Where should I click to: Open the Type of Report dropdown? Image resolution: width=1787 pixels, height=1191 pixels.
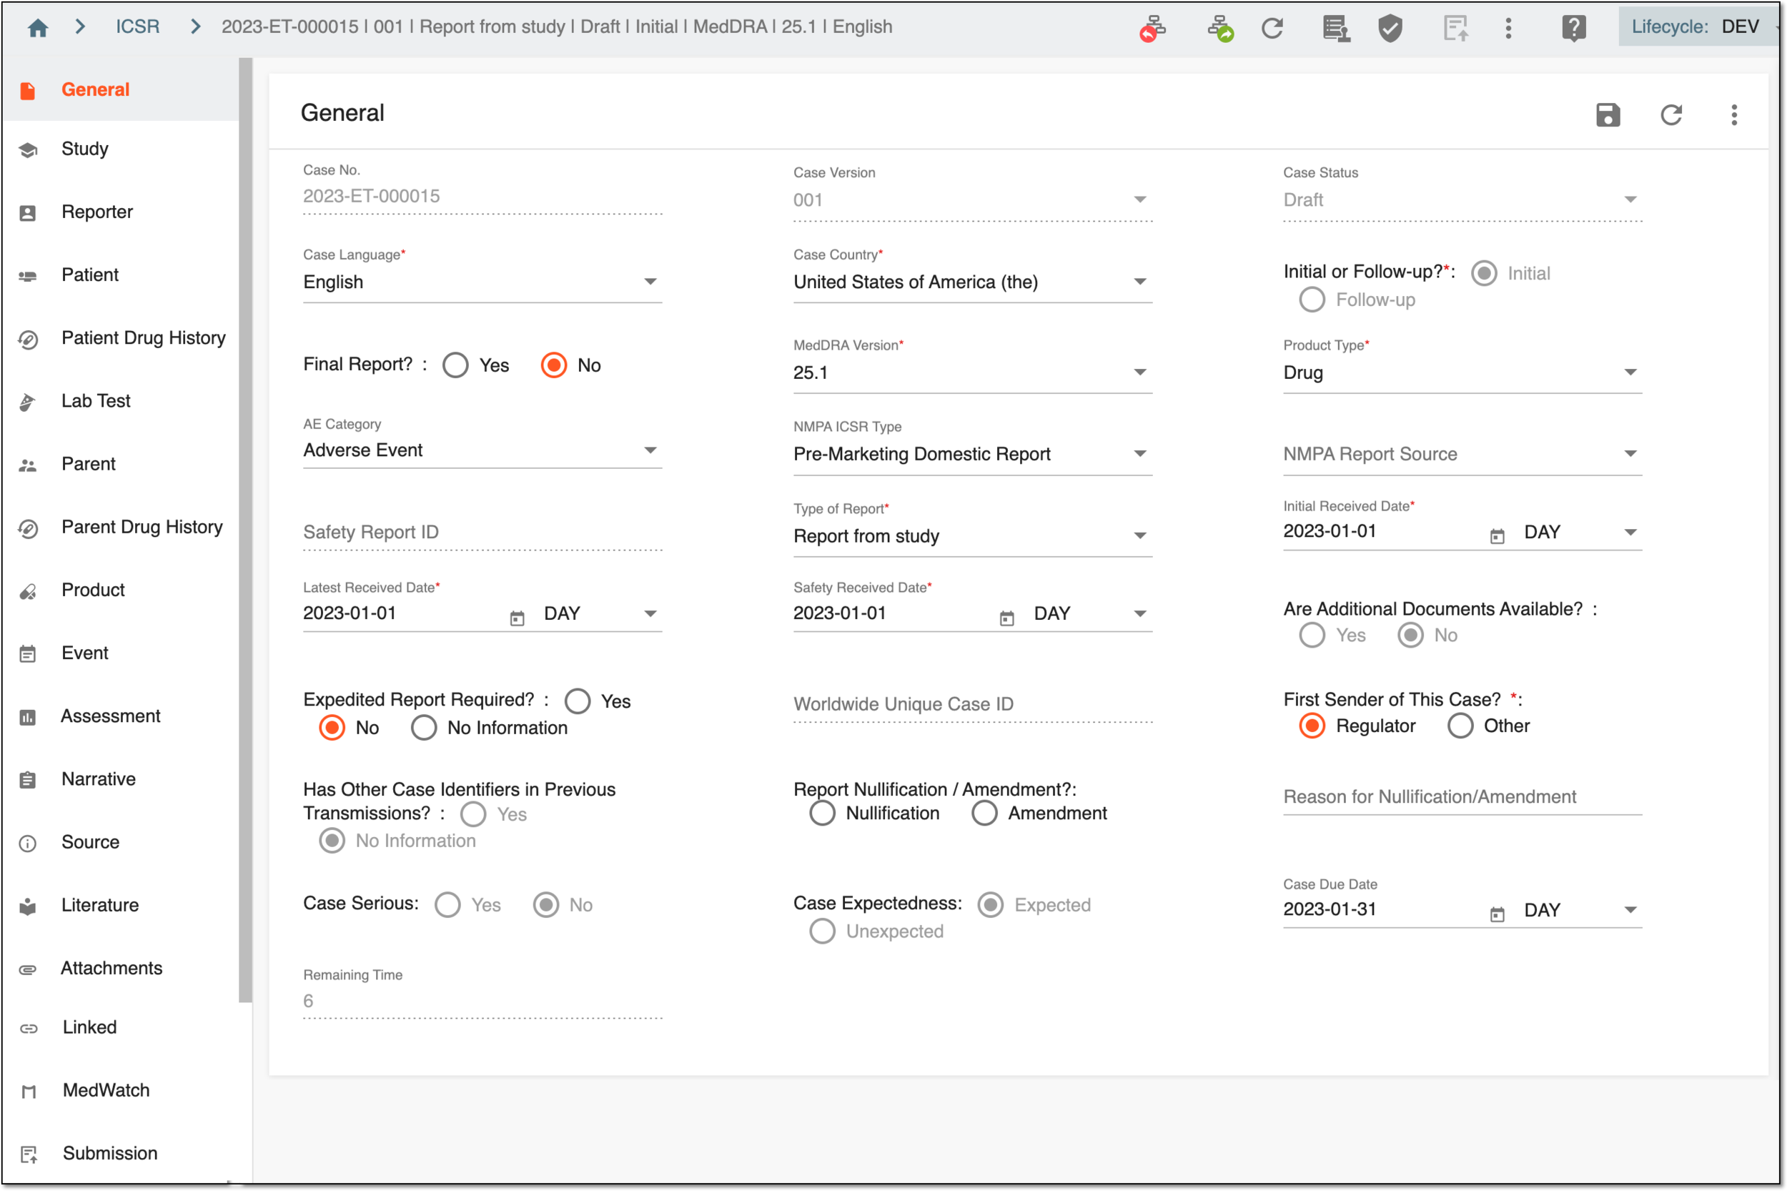(972, 535)
